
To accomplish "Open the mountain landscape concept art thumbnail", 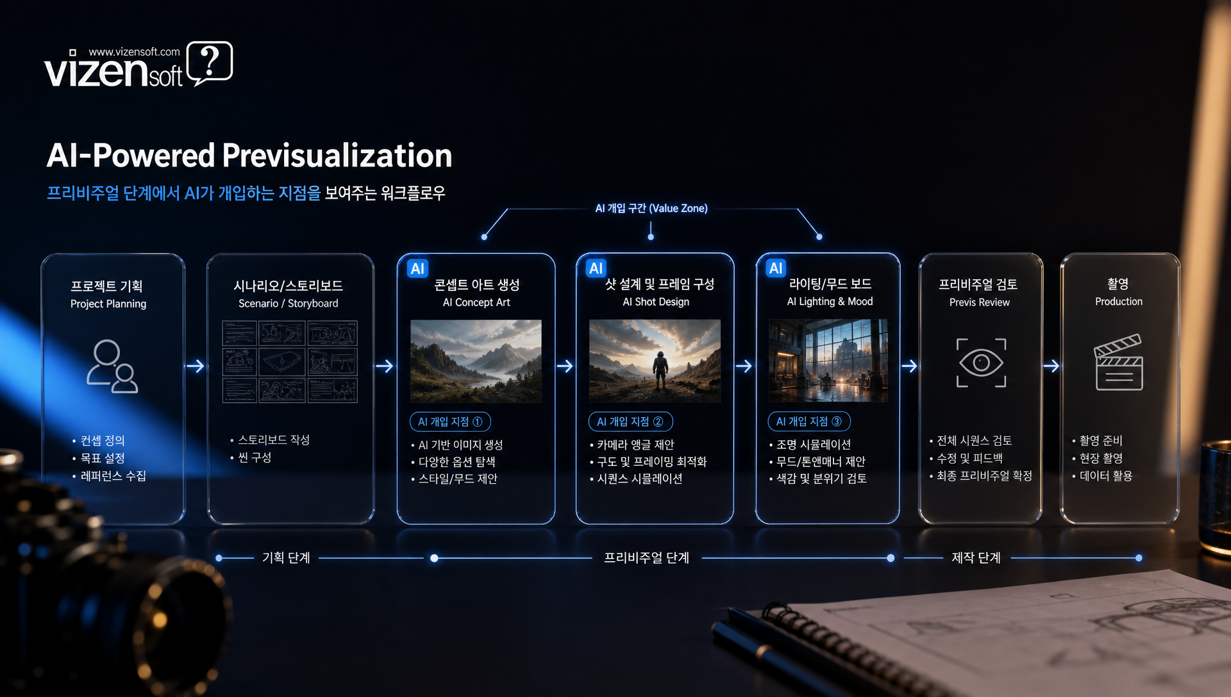I will coord(476,361).
